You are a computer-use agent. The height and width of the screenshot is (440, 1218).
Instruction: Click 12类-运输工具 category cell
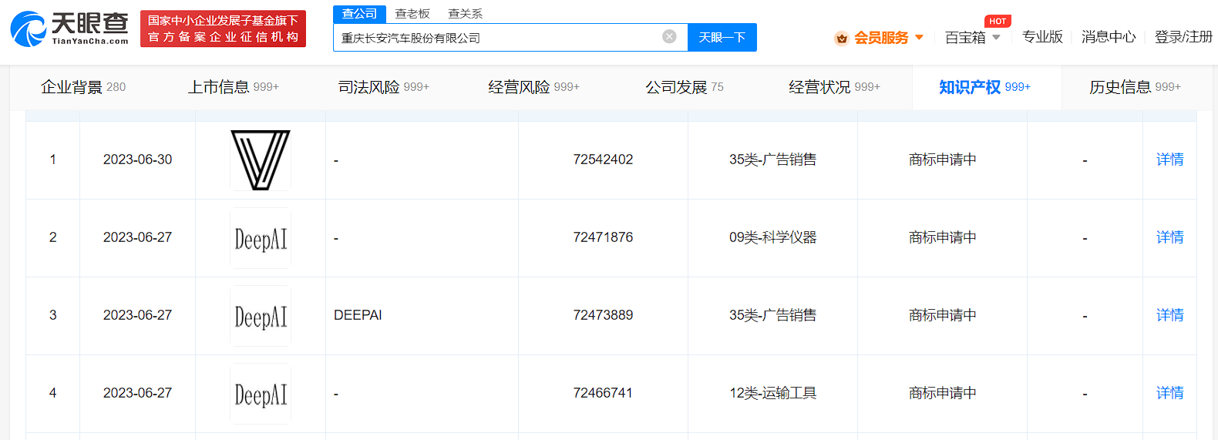[x=772, y=393]
